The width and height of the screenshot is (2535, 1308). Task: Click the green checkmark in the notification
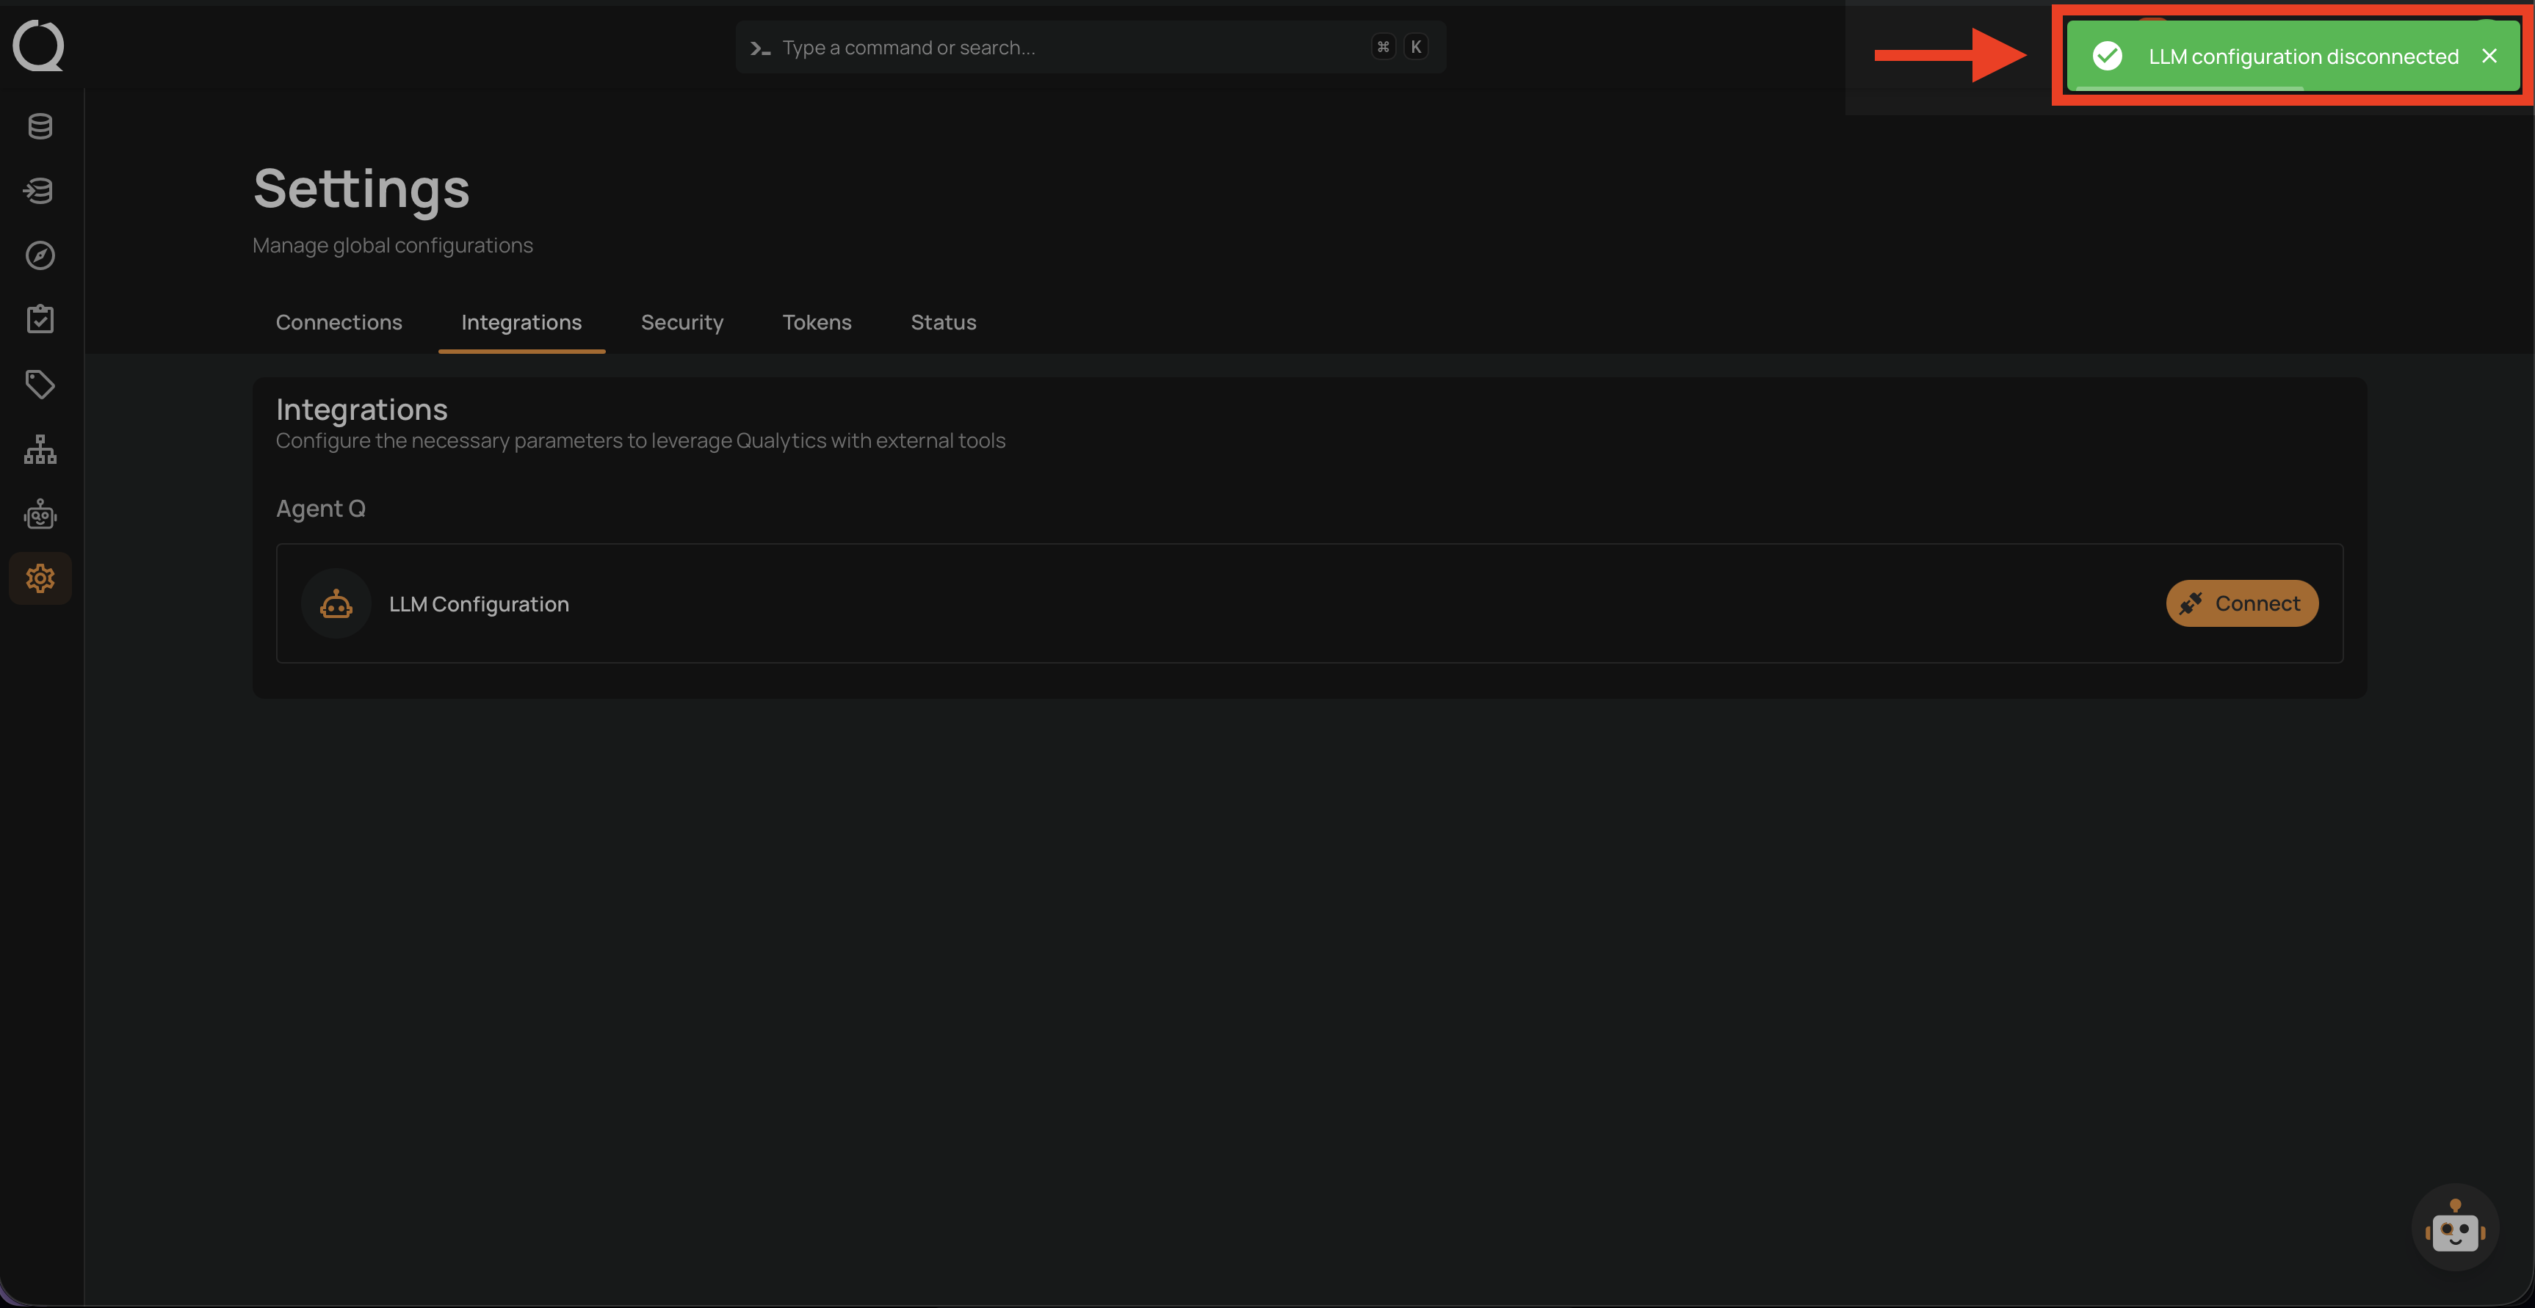(x=2107, y=56)
